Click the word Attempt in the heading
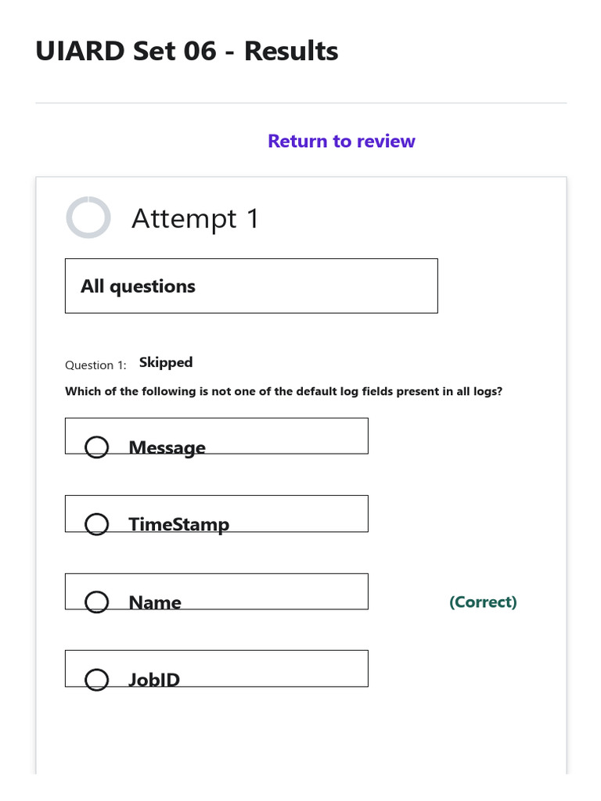 point(184,218)
